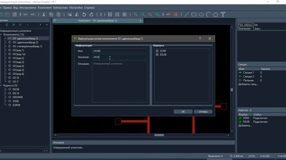Screen dimensions: 286x160
Task: Select ОУ счетверённый(вар.1) in tree
Action: click(27, 46)
